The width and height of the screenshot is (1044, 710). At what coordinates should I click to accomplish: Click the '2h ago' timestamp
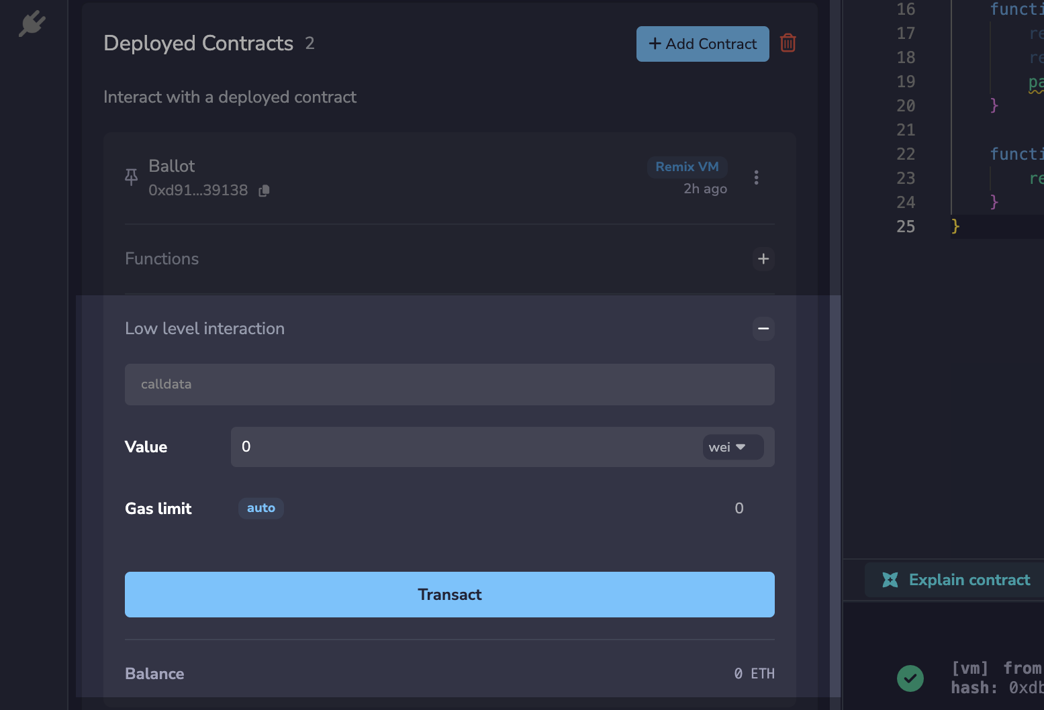(x=706, y=189)
